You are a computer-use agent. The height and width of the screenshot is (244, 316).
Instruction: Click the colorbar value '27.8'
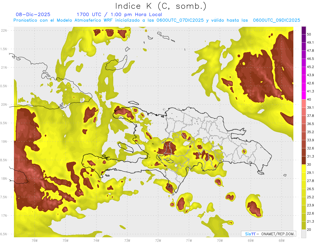click(310, 181)
